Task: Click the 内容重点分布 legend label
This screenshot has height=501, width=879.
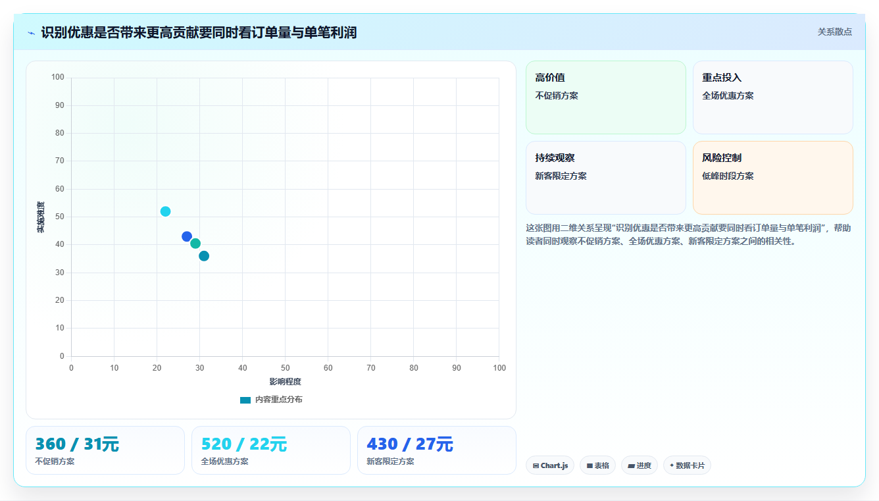Action: click(x=279, y=400)
